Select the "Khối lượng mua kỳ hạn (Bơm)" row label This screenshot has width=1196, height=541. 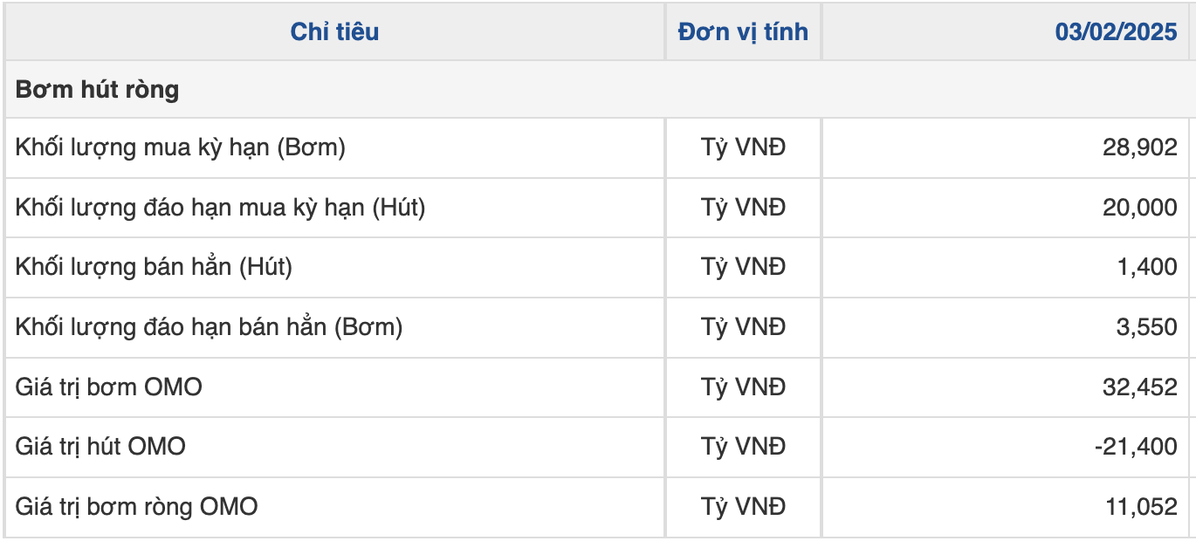[181, 147]
